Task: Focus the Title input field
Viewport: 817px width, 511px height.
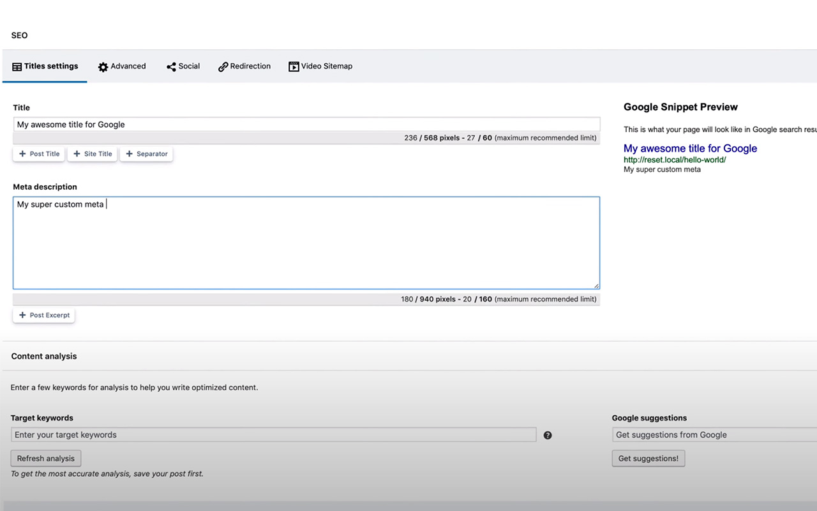Action: coord(306,125)
